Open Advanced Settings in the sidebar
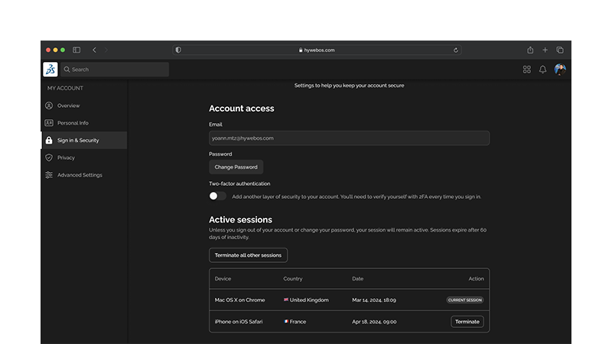This screenshot has height=344, width=612. click(x=80, y=175)
